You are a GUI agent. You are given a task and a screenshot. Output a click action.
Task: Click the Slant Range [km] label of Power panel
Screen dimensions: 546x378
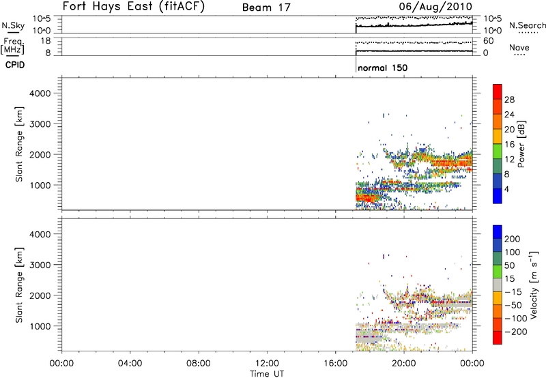pyautogui.click(x=19, y=144)
